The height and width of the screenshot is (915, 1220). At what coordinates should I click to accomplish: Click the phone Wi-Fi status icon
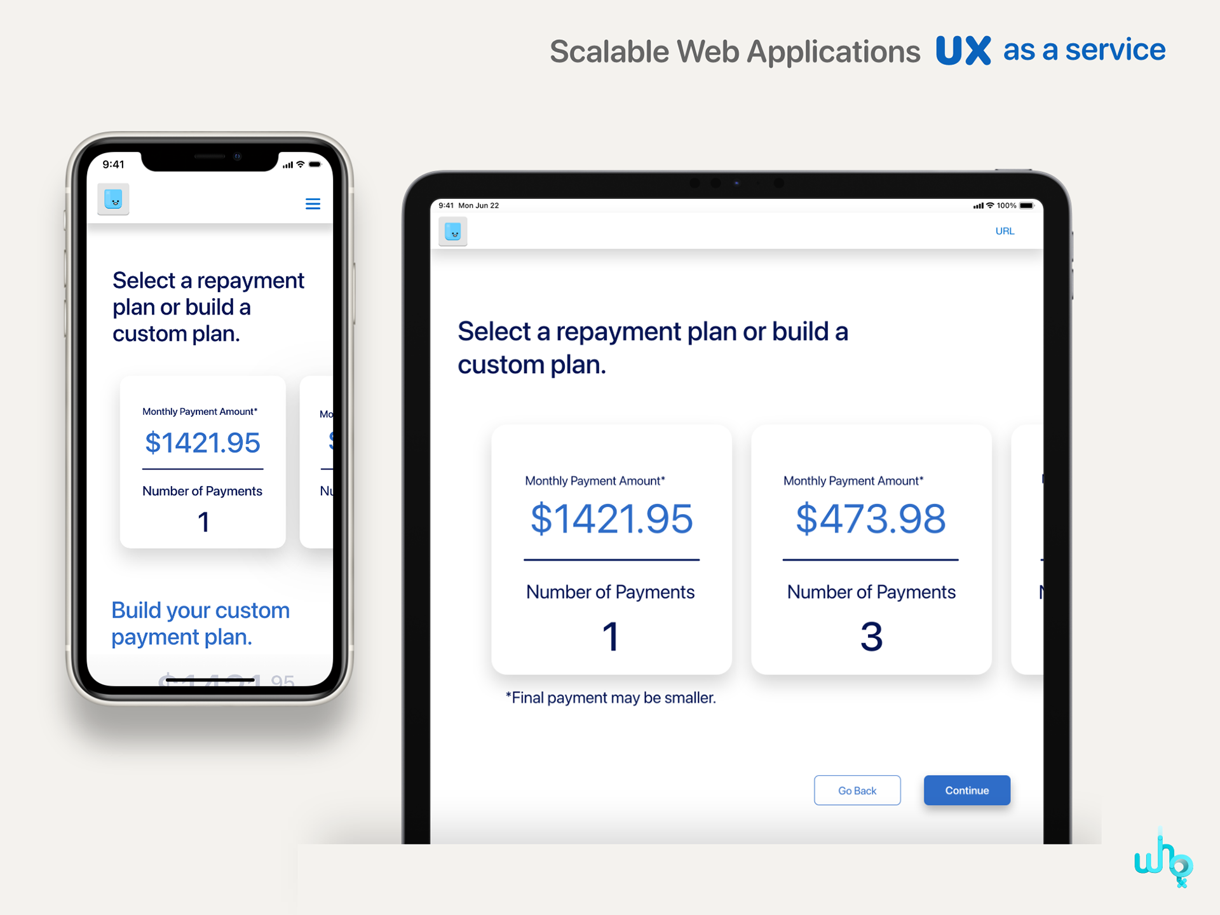(301, 165)
